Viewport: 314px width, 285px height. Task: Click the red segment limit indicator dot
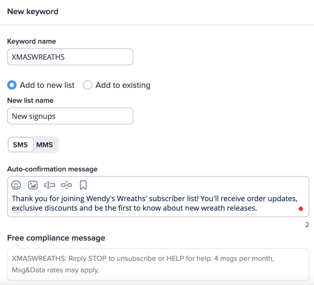pyautogui.click(x=301, y=209)
